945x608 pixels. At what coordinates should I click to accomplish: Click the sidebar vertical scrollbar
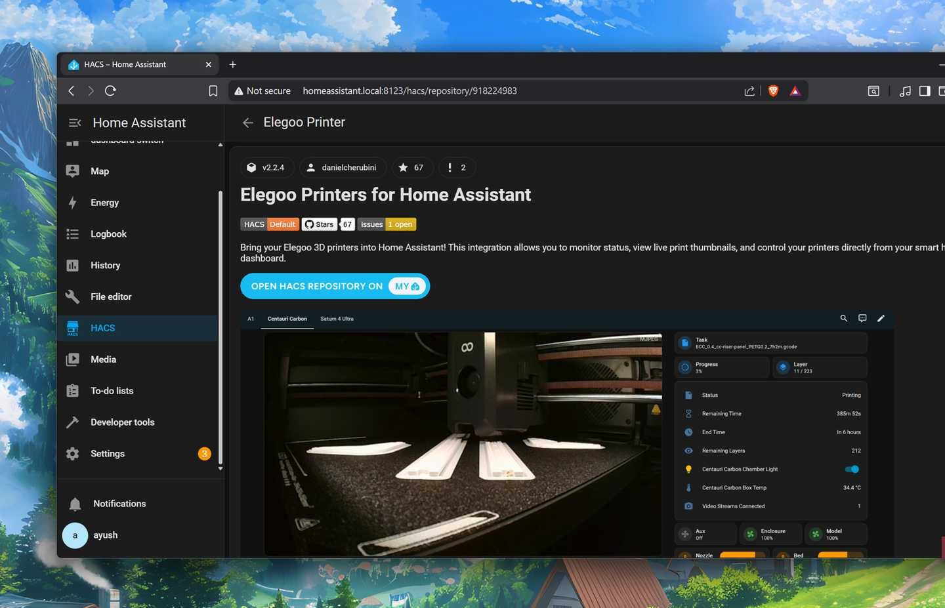coord(220,328)
